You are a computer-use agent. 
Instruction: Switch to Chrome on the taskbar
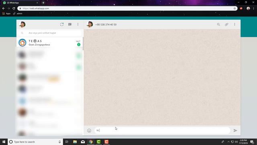click(91, 142)
